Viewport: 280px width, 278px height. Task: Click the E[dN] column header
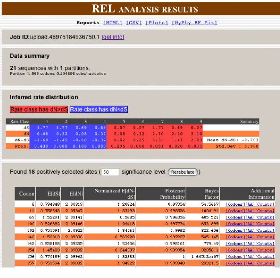click(72, 194)
